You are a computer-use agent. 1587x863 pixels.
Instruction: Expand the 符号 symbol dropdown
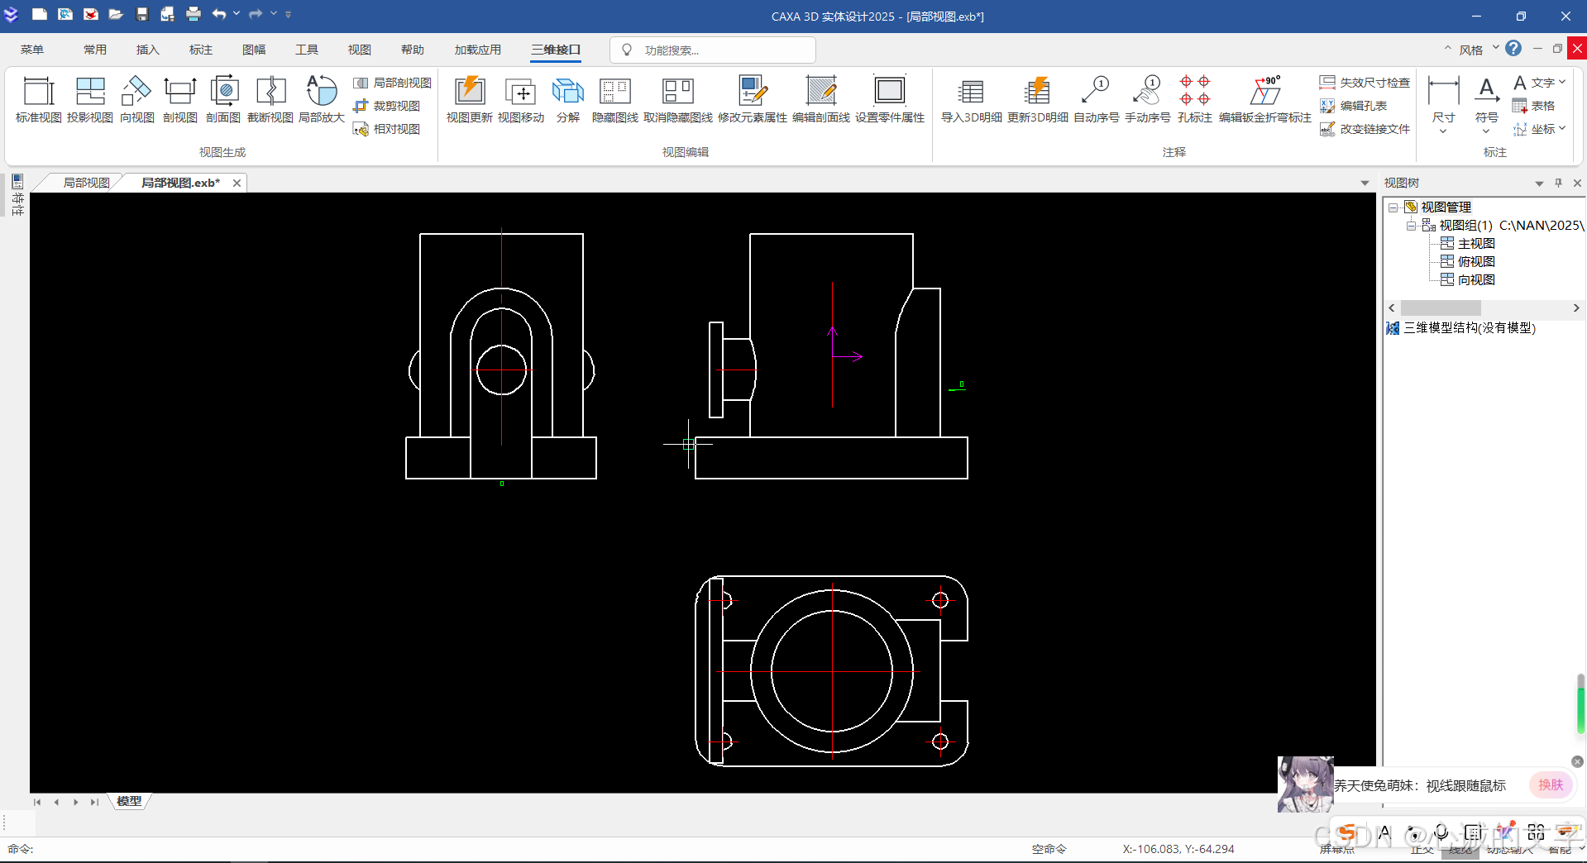(1486, 131)
